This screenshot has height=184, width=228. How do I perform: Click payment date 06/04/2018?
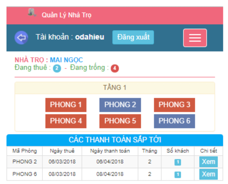click(110, 162)
